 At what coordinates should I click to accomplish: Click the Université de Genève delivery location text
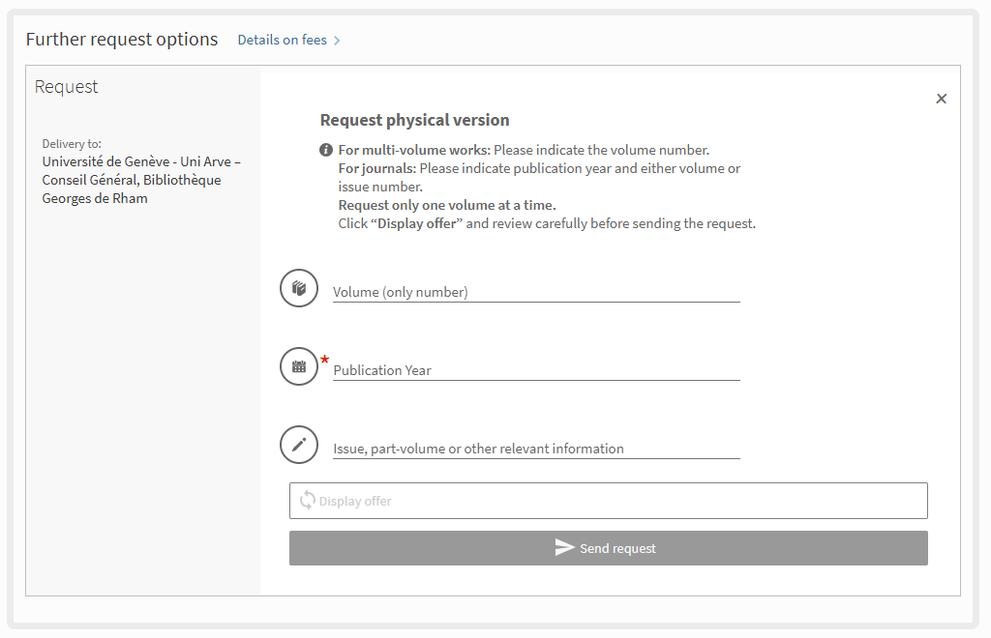click(140, 180)
